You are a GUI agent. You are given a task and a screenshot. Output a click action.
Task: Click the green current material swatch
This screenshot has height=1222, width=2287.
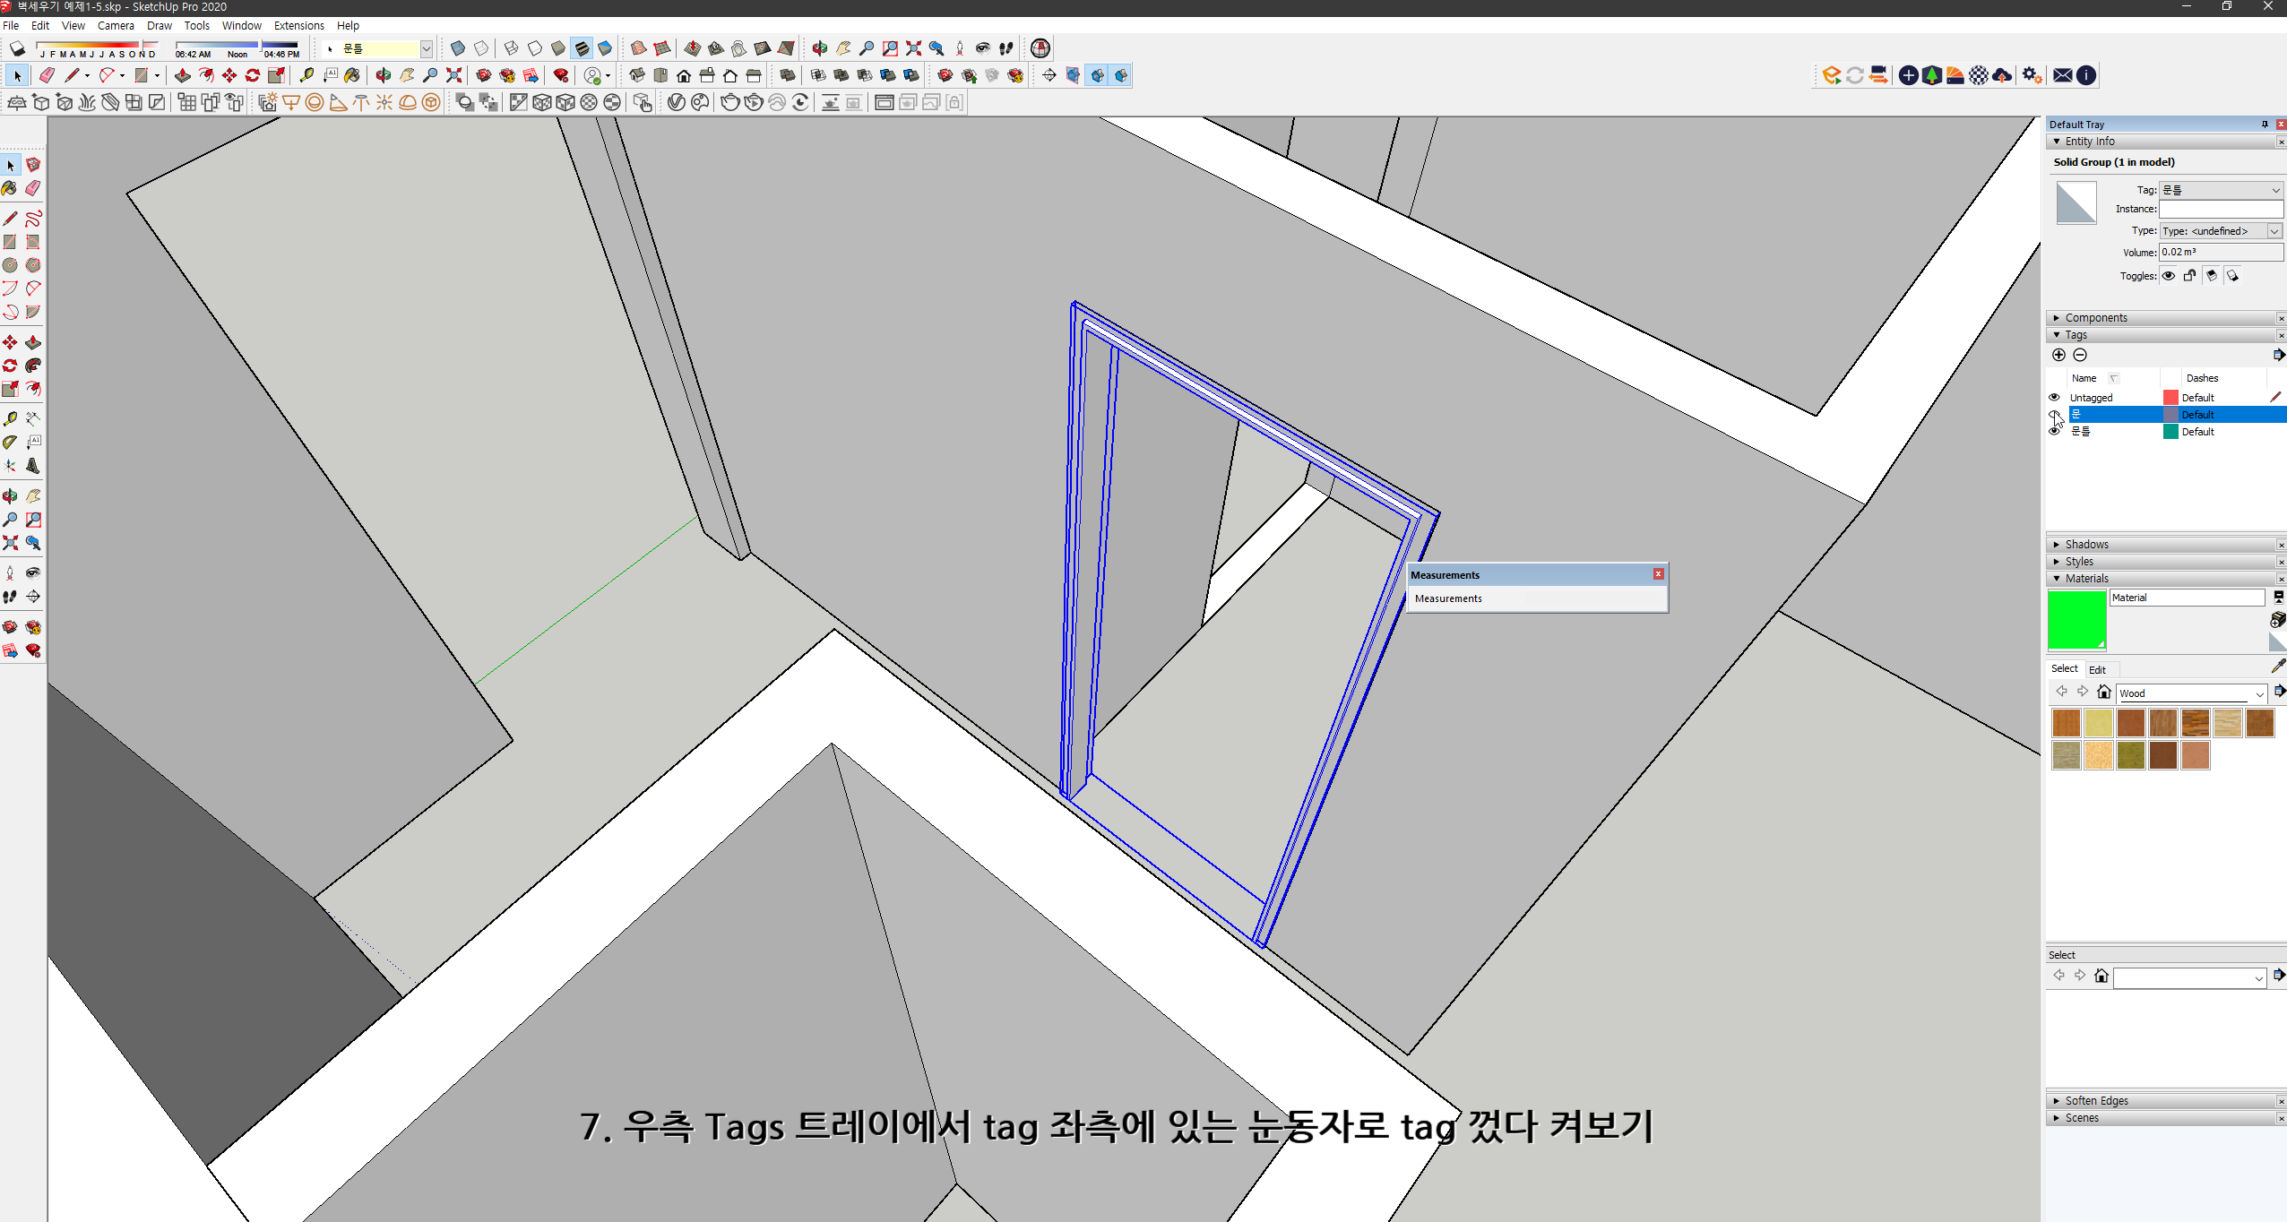(x=2076, y=619)
